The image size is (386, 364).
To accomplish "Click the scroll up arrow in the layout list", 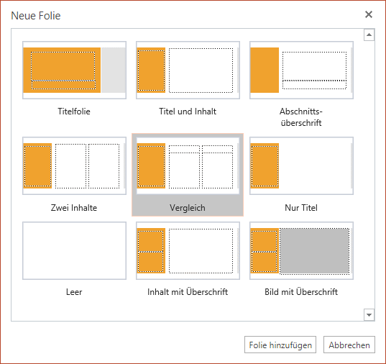I will (x=369, y=35).
